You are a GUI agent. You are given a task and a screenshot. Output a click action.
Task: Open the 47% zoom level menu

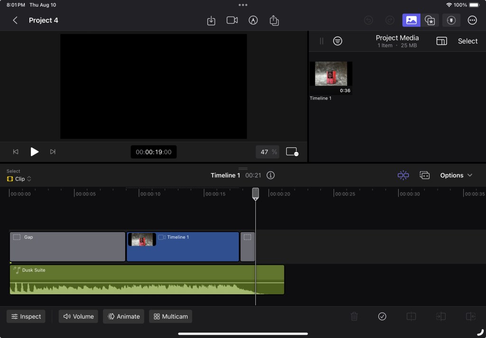(x=268, y=152)
